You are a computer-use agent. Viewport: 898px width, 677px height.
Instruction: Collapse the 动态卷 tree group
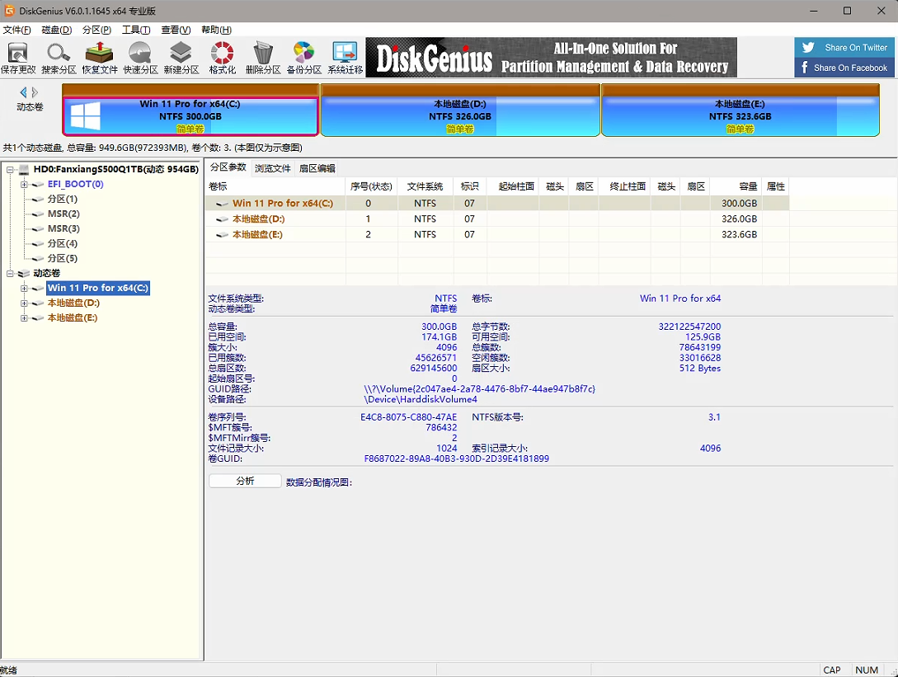click(10, 274)
